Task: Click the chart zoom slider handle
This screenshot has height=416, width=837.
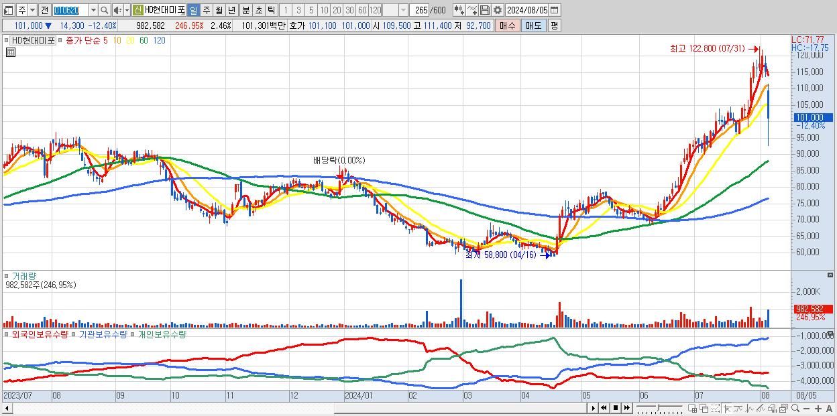Action: (658, 408)
